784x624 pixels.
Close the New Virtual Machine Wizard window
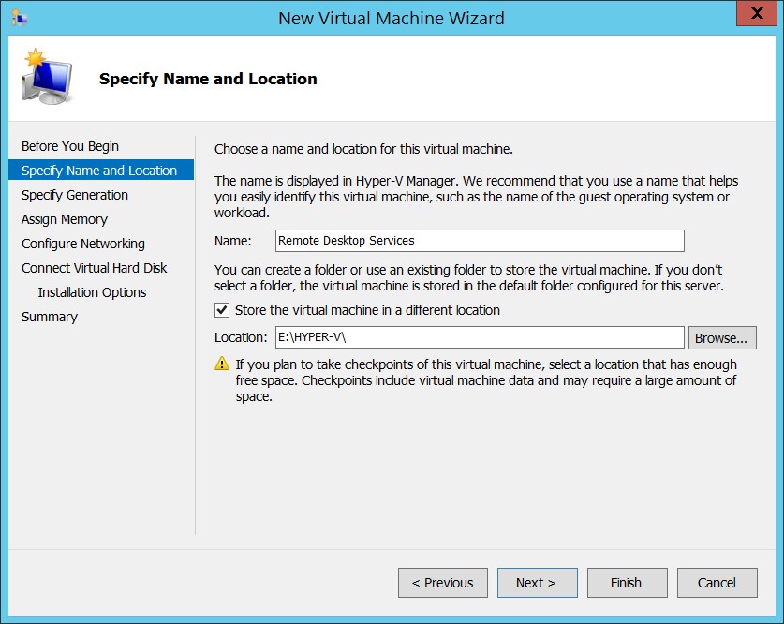(x=757, y=13)
